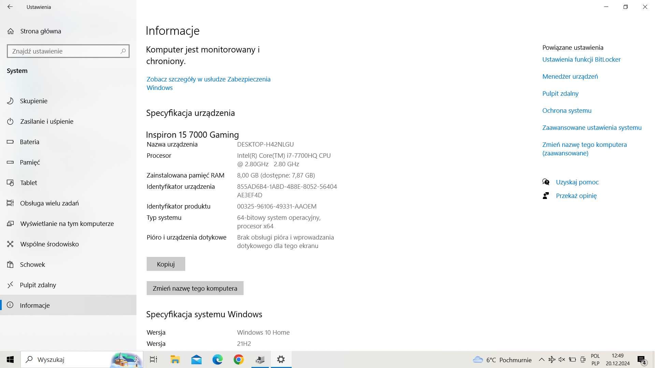Select Schowek in the sidebar
Image resolution: width=655 pixels, height=368 pixels.
tap(68, 264)
